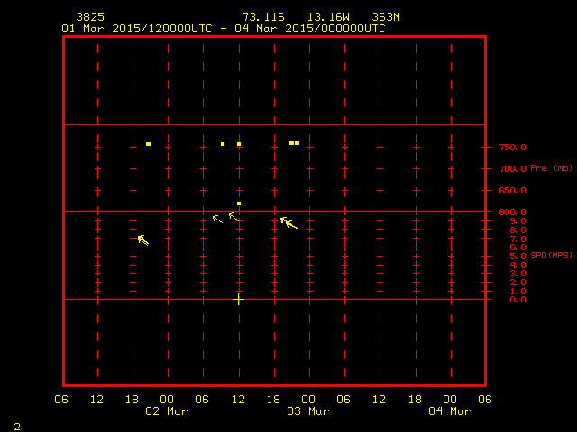Select the longitude value 13.16W

click(328, 17)
